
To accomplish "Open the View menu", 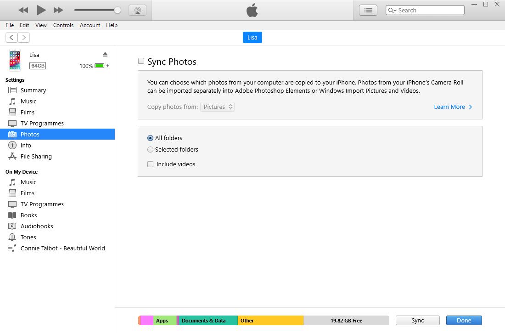I will click(41, 25).
